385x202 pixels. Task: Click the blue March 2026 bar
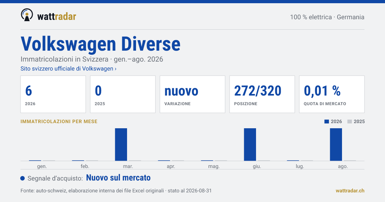[121, 144]
